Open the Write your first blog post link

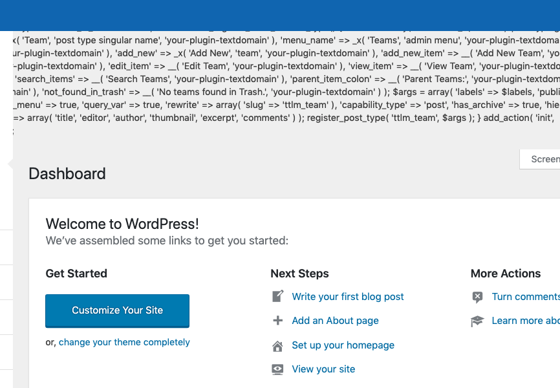coord(347,297)
